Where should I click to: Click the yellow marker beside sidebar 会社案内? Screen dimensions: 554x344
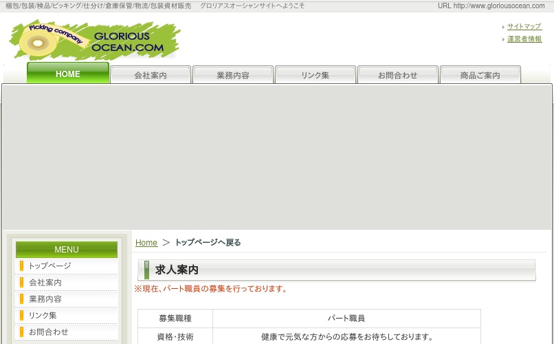coord(21,282)
